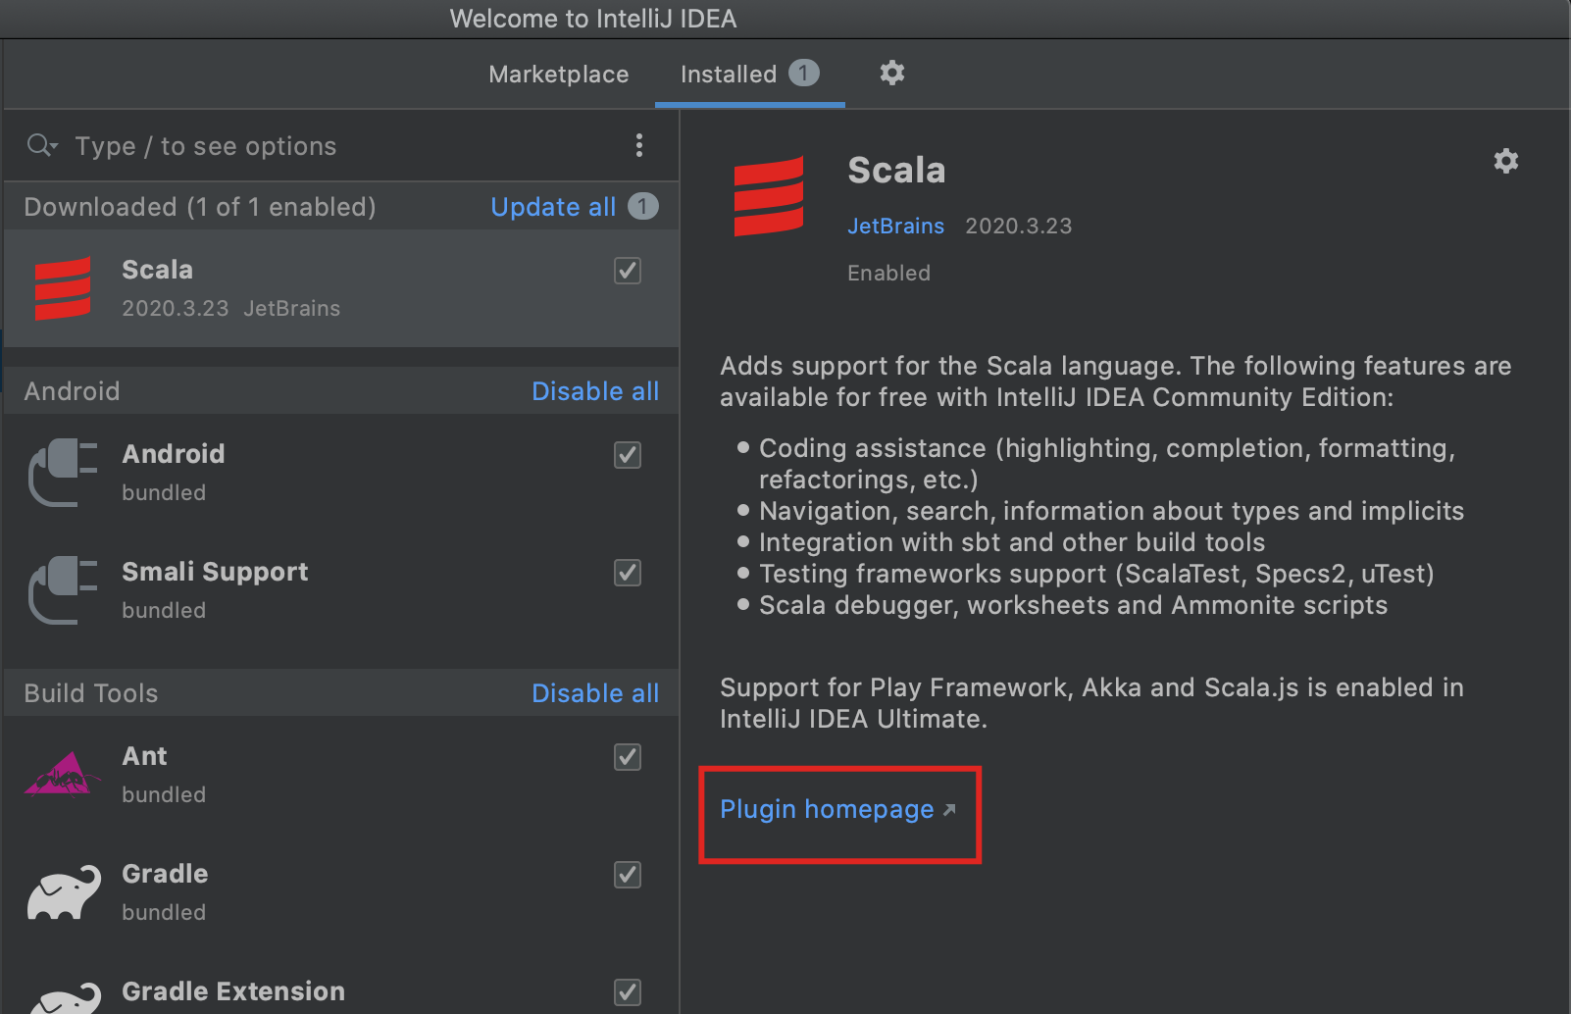Screen dimensions: 1571x1014
Task: Click the Enabled status label
Action: (889, 273)
